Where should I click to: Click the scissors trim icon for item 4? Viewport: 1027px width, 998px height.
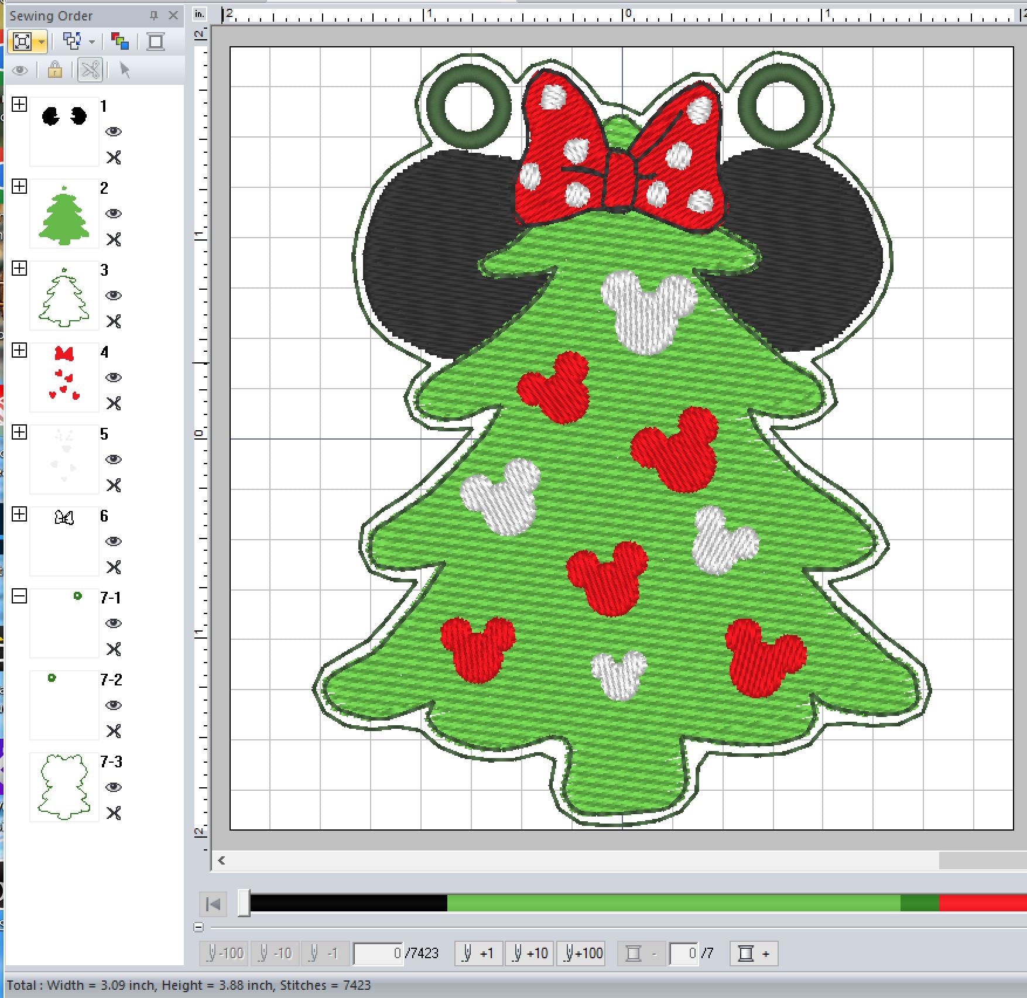pos(114,403)
